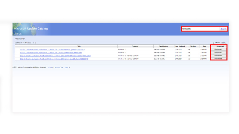Image resolution: width=239 pixels, height=134 pixels.
Task: Sort results by the Title column header
Action: click(79, 46)
